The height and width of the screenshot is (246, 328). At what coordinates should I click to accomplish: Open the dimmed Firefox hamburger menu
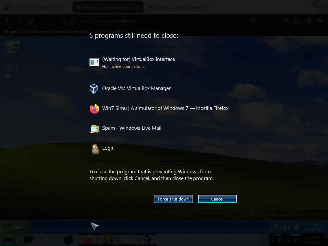point(320,20)
